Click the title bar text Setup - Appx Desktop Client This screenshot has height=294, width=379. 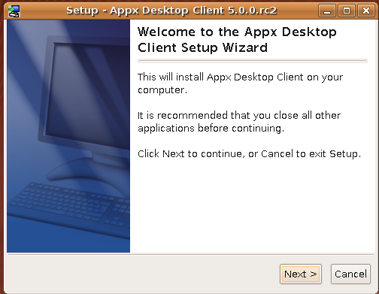pos(171,11)
